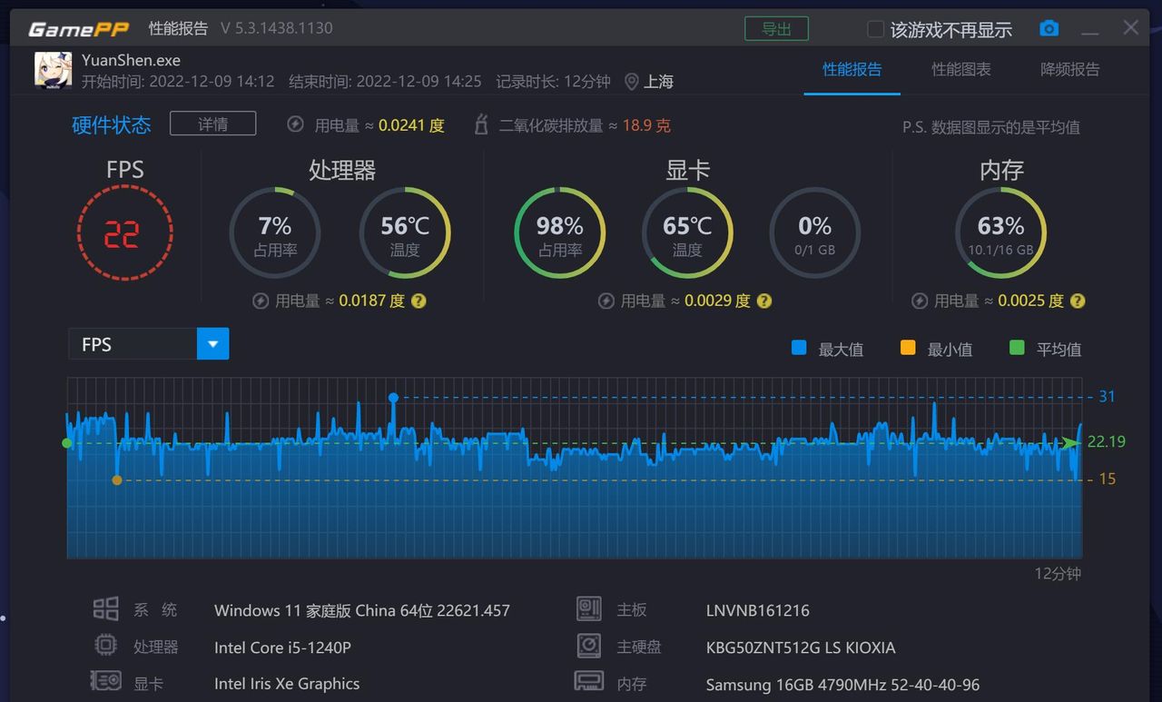Click the CPU temperature 56℃ gauge
This screenshot has height=702, width=1162.
pyautogui.click(x=406, y=232)
